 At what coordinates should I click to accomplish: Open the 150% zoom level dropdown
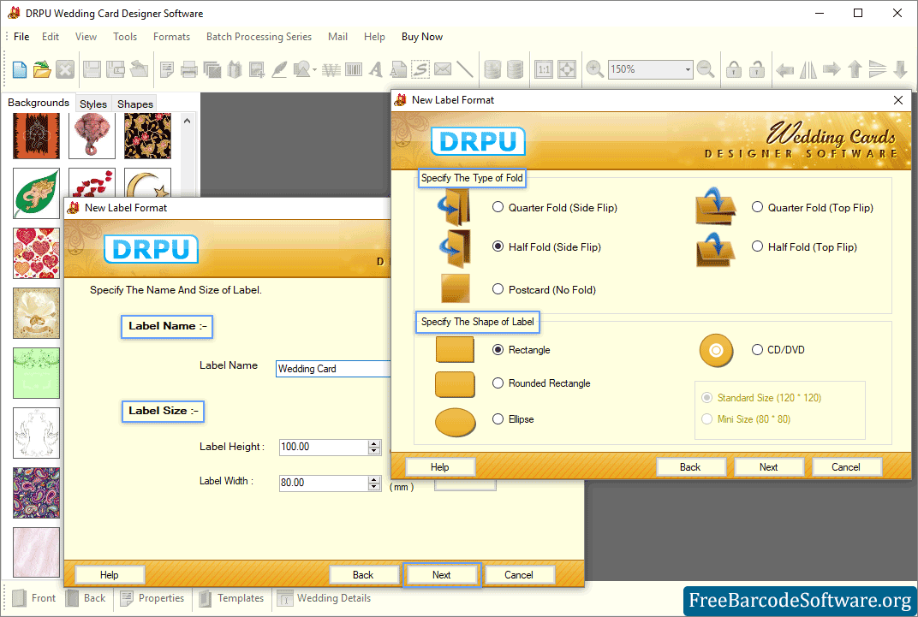688,69
